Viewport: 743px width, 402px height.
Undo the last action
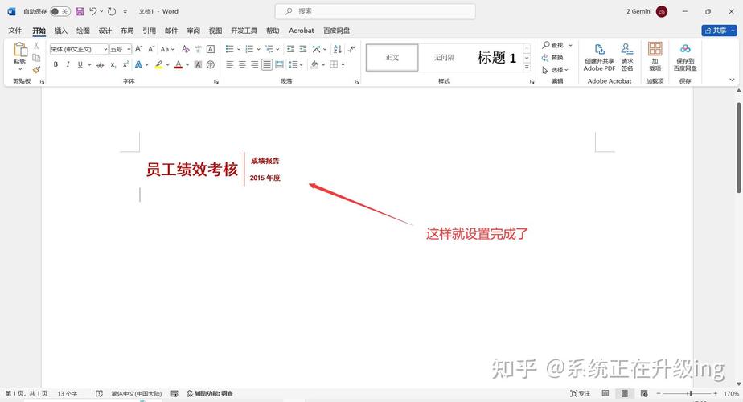click(93, 11)
